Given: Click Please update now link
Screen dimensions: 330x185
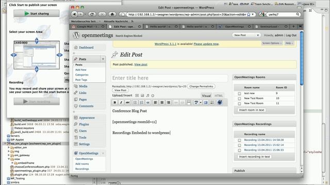Looking at the screenshot, I should tap(206, 44).
